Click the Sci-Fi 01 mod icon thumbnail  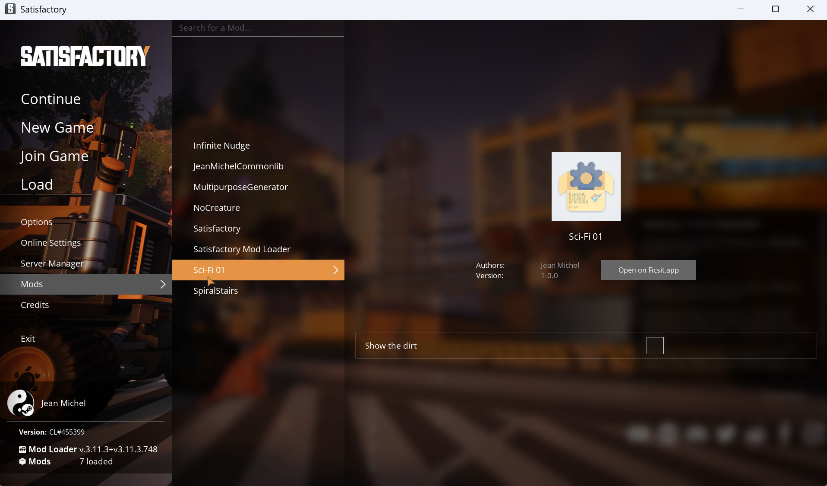point(586,187)
